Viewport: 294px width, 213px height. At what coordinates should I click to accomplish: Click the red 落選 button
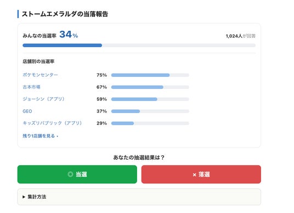tap(201, 175)
